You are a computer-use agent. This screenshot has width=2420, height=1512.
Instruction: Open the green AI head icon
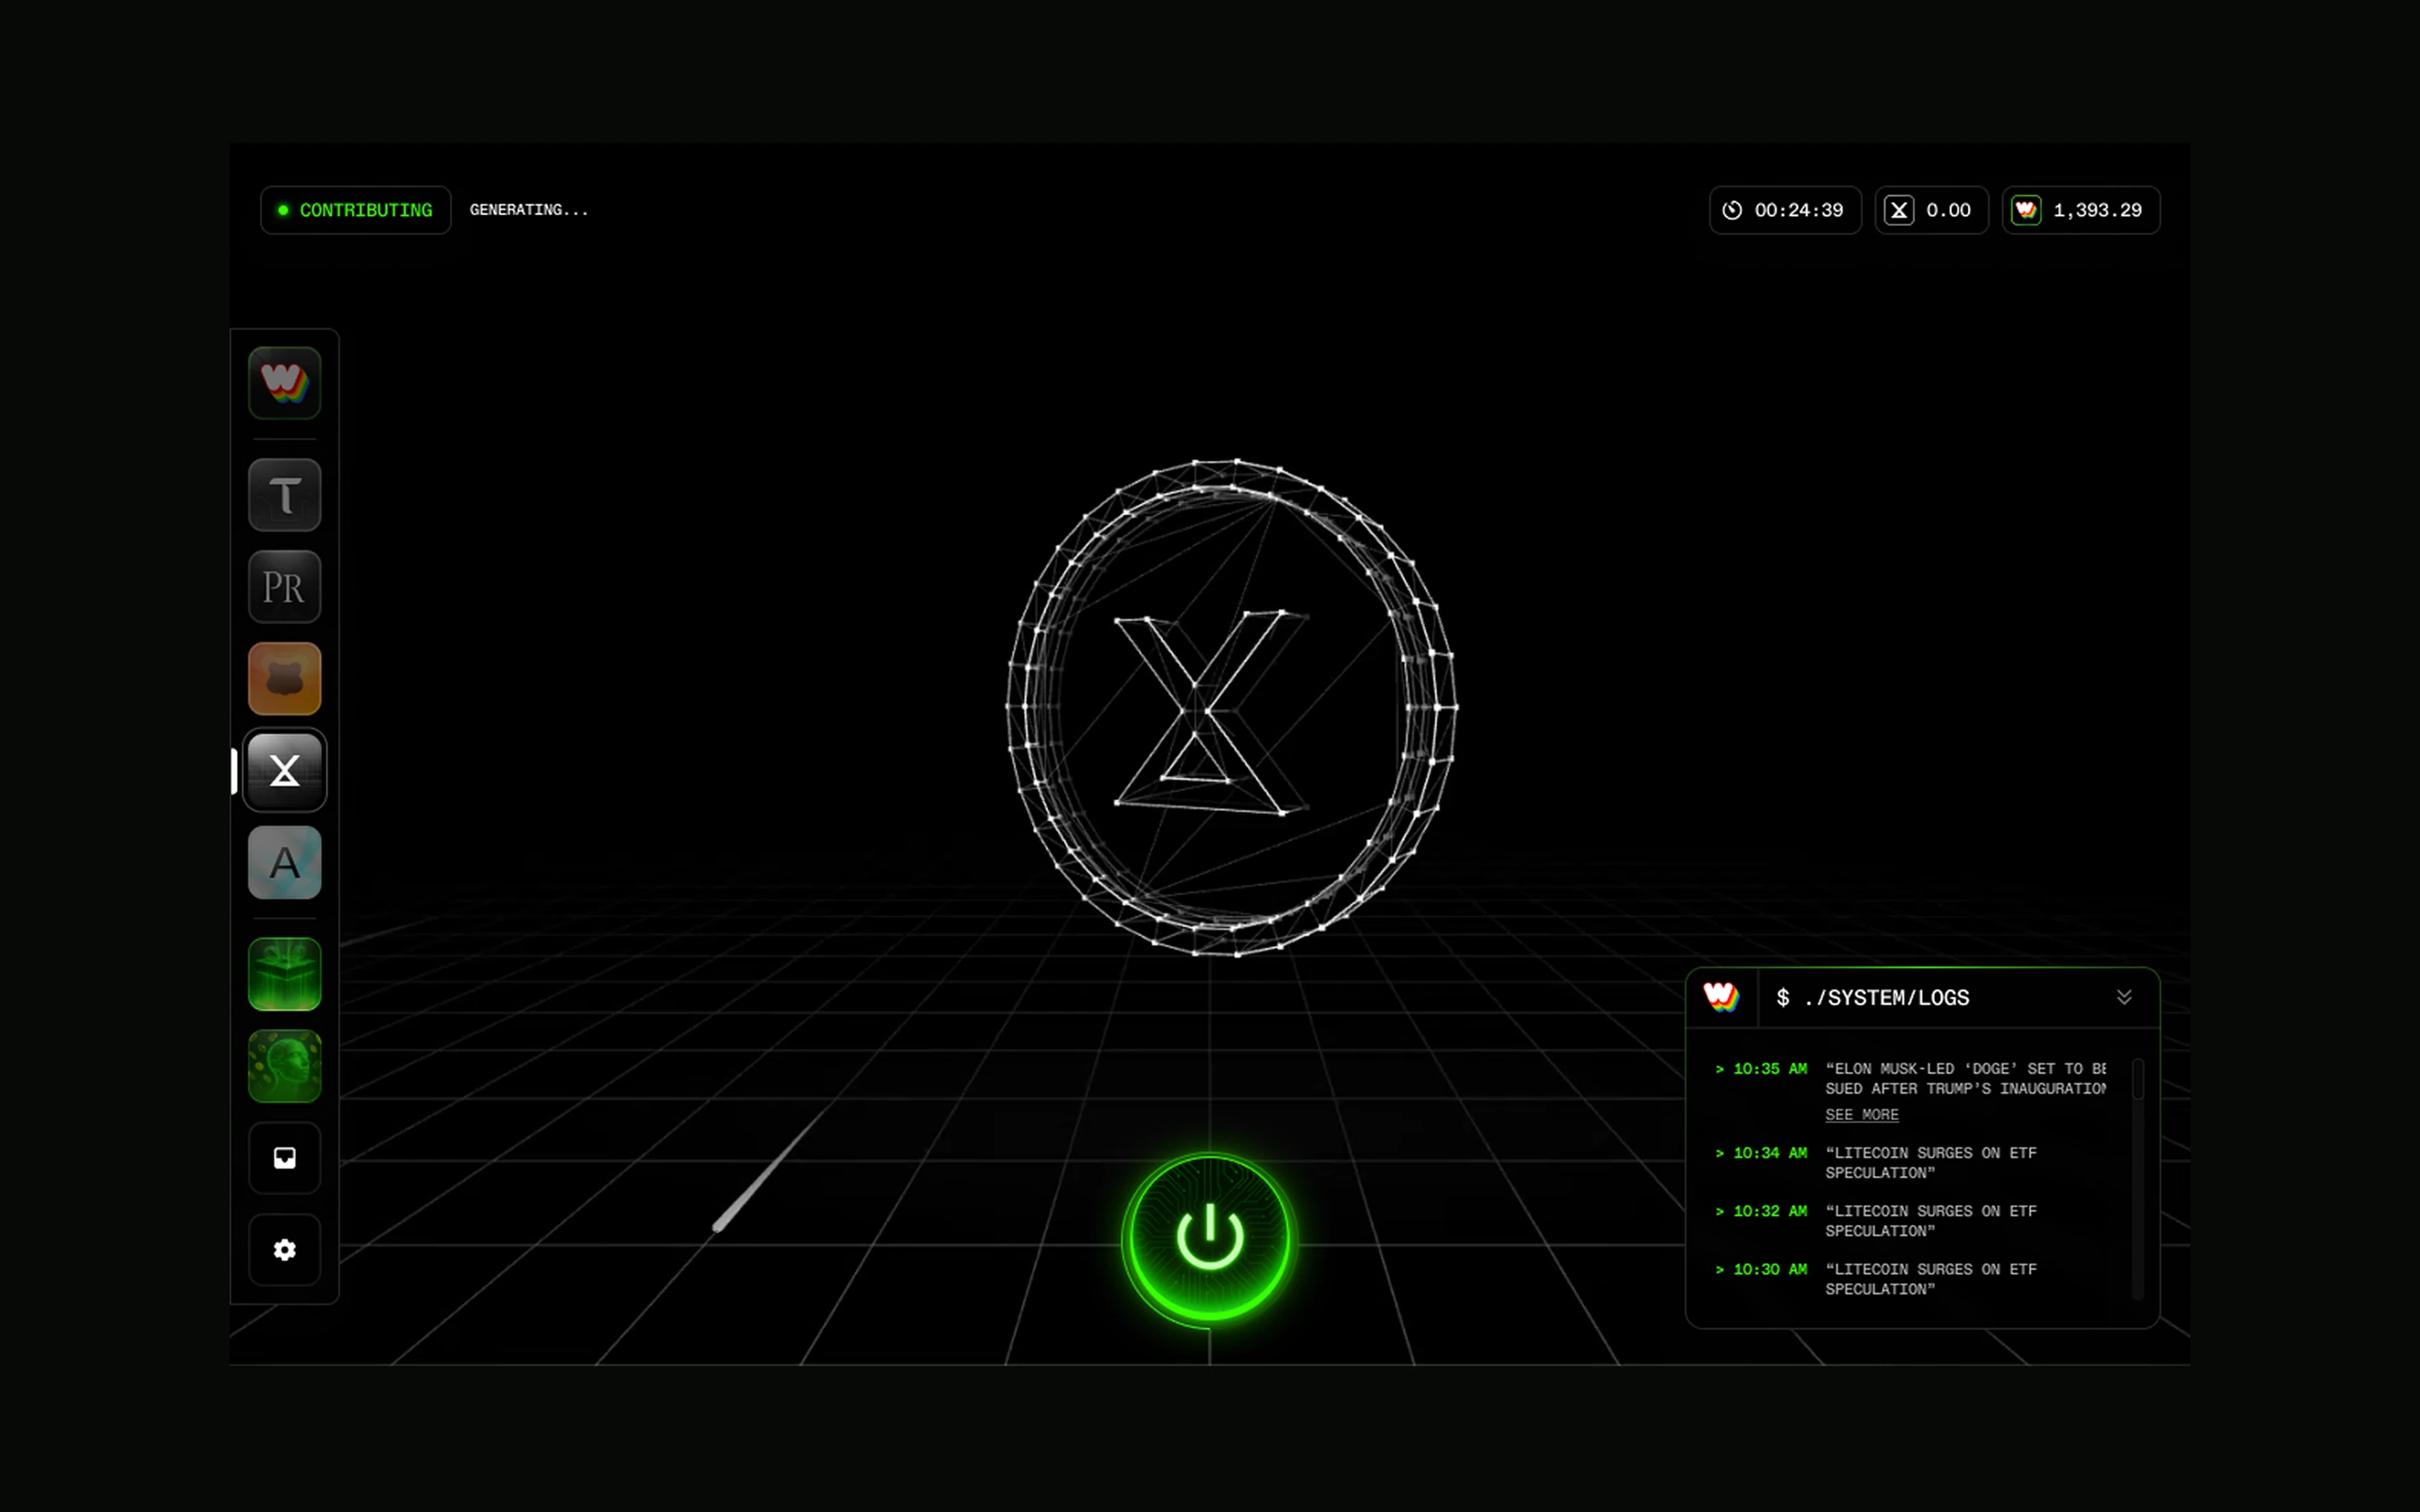point(284,1066)
